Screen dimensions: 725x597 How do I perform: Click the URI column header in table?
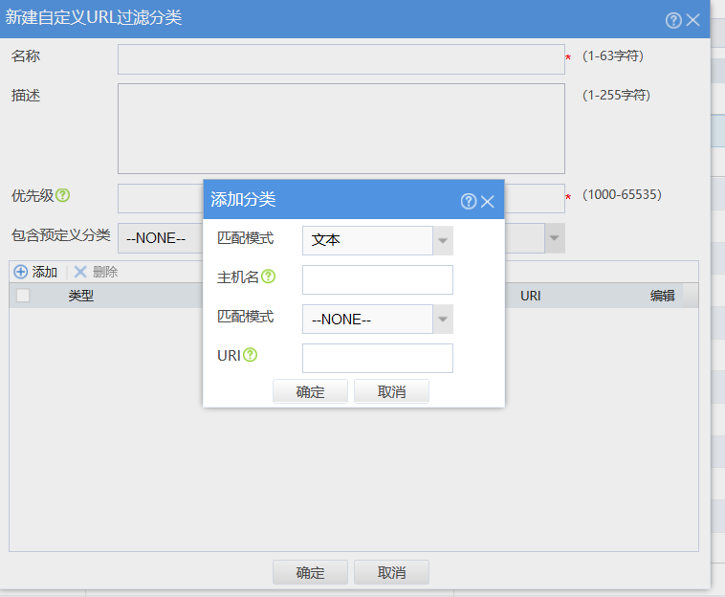click(x=530, y=296)
